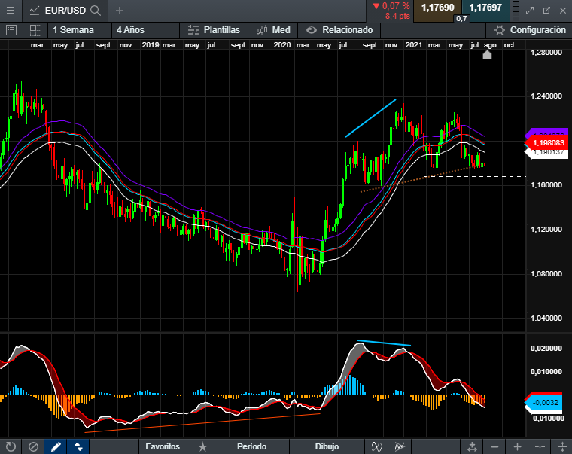Open the hamburger main menu
This screenshot has width=572, height=454.
(11, 11)
